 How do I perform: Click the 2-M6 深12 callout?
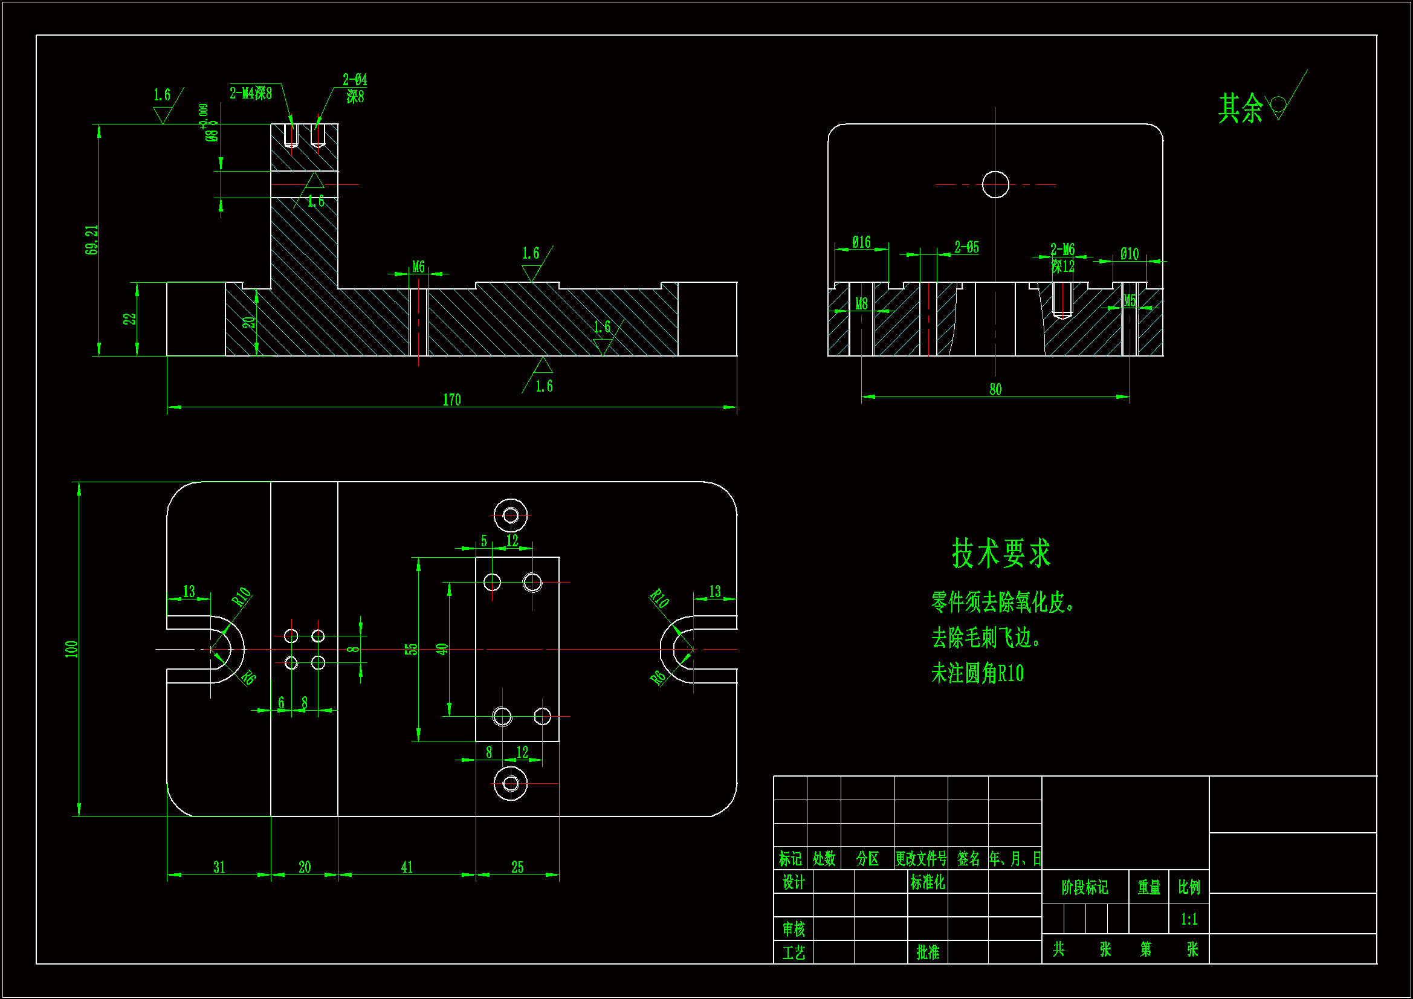coord(1063,258)
